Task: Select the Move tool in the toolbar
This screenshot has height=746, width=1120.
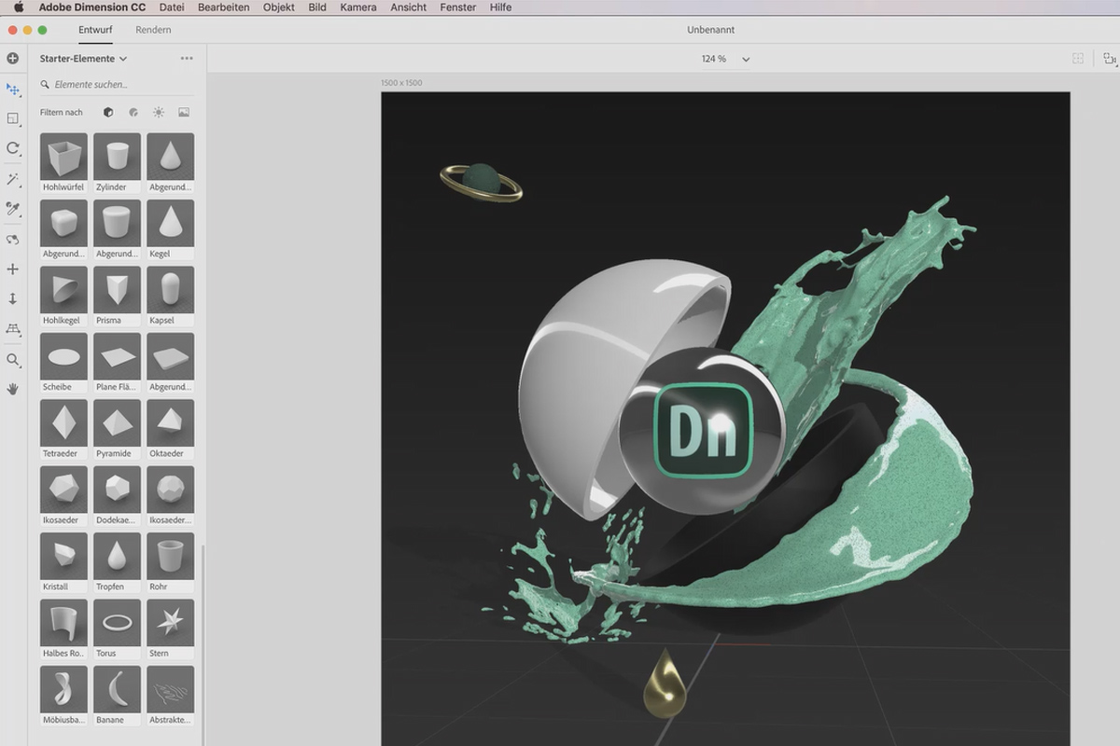Action: click(x=13, y=90)
